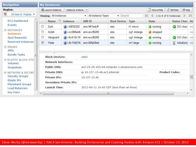Select Instances in navigation
The width and height of the screenshot is (196, 147).
tap(14, 34)
